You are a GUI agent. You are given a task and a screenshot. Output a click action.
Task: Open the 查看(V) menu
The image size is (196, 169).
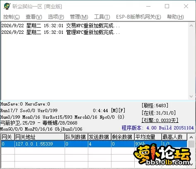34,17
